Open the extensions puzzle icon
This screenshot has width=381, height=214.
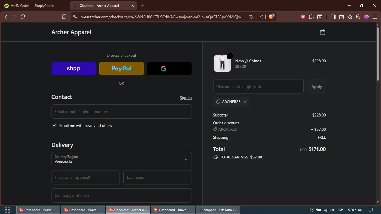[x=311, y=17]
